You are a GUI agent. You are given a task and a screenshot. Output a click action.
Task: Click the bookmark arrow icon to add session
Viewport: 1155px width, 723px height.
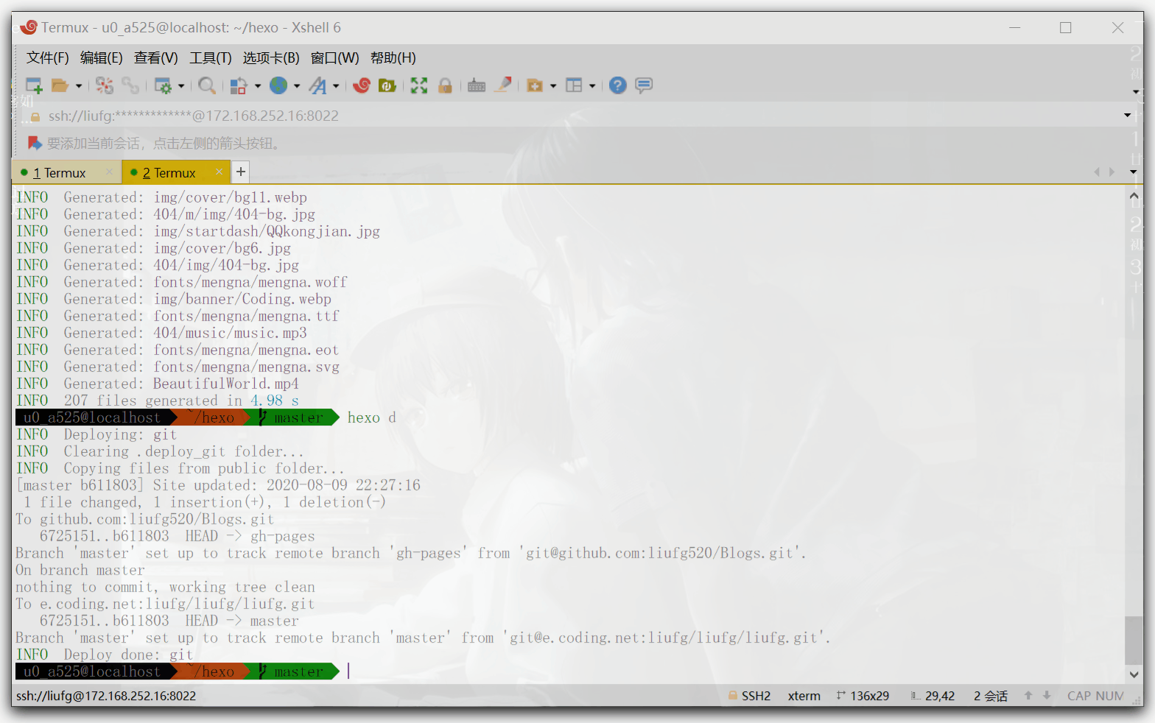click(34, 143)
